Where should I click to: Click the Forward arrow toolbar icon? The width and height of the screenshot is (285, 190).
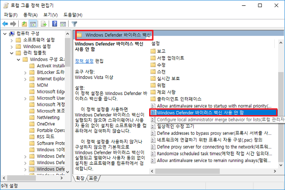[x=13, y=24]
